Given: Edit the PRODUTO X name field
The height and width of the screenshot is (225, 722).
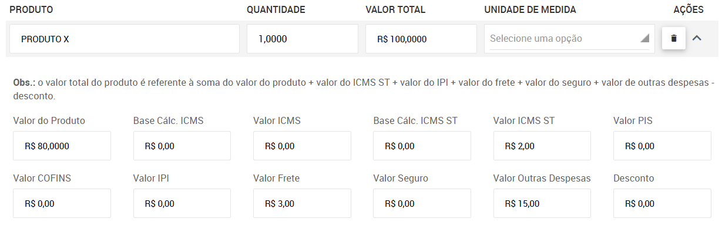Looking at the screenshot, I should [x=125, y=39].
